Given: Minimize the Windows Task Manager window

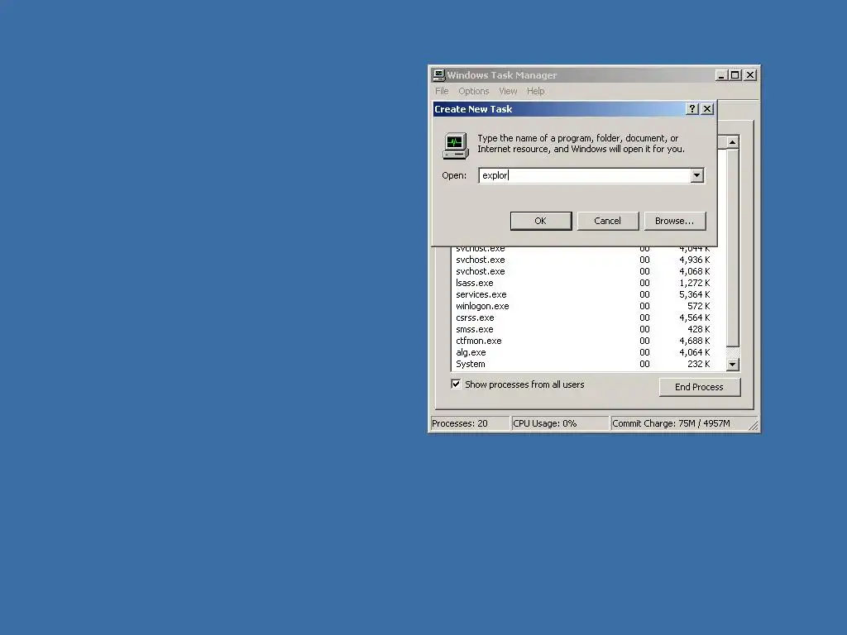Looking at the screenshot, I should pyautogui.click(x=721, y=75).
